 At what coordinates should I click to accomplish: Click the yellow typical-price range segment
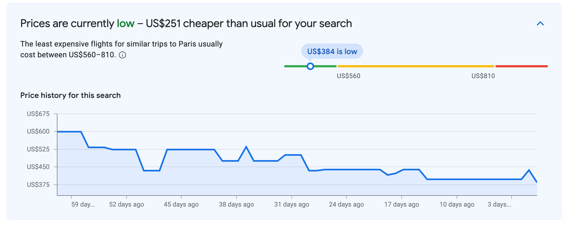tap(416, 66)
